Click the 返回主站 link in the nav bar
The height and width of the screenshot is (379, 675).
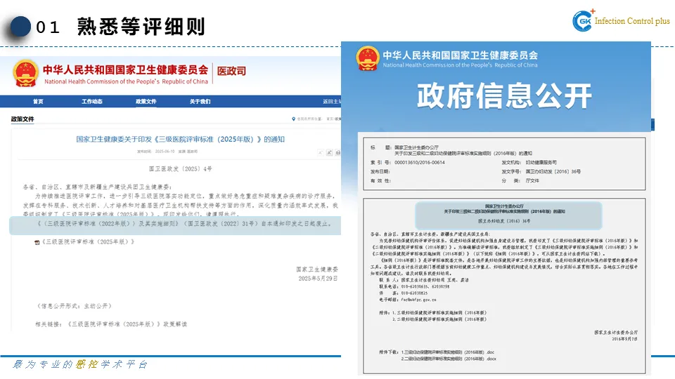[x=332, y=101]
